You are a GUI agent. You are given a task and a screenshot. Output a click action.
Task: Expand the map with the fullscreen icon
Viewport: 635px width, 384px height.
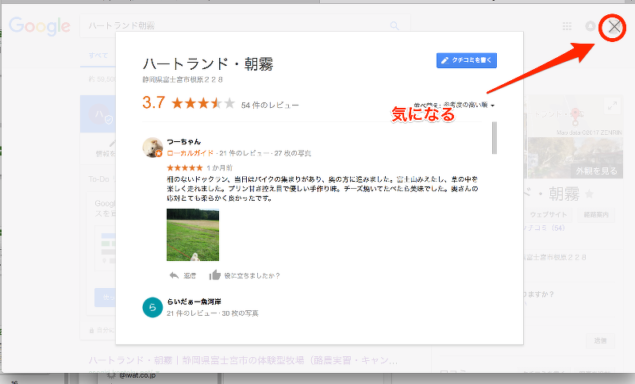click(612, 106)
